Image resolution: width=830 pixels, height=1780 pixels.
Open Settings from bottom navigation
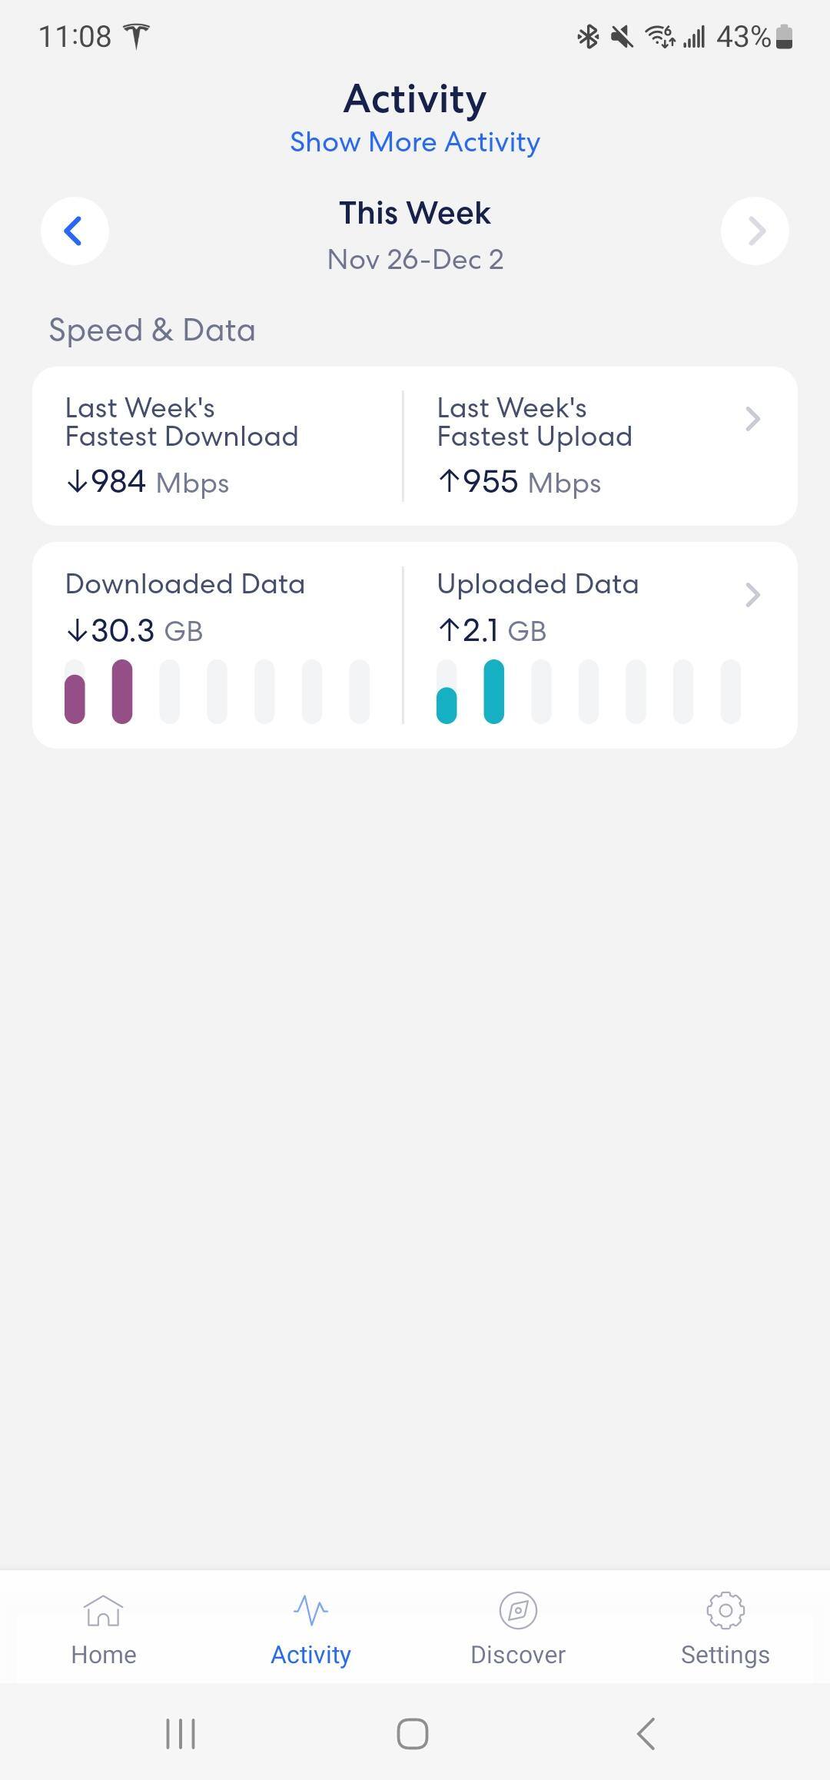[x=725, y=1629]
